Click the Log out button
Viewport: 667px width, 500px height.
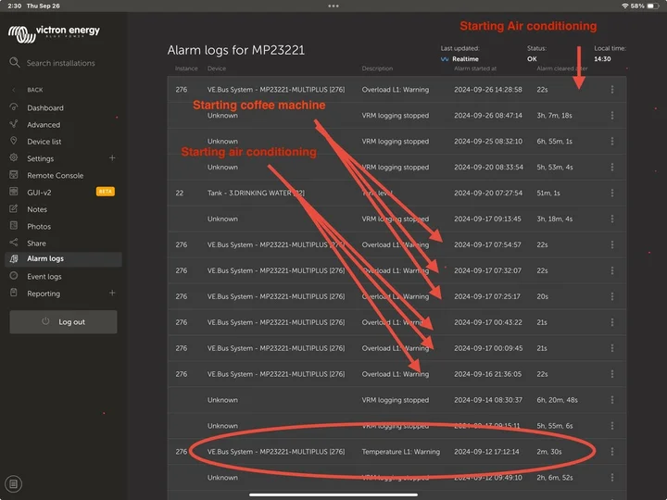coord(63,322)
